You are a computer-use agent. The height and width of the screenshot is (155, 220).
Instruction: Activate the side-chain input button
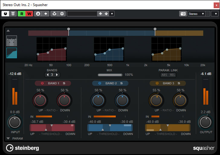[54, 14]
